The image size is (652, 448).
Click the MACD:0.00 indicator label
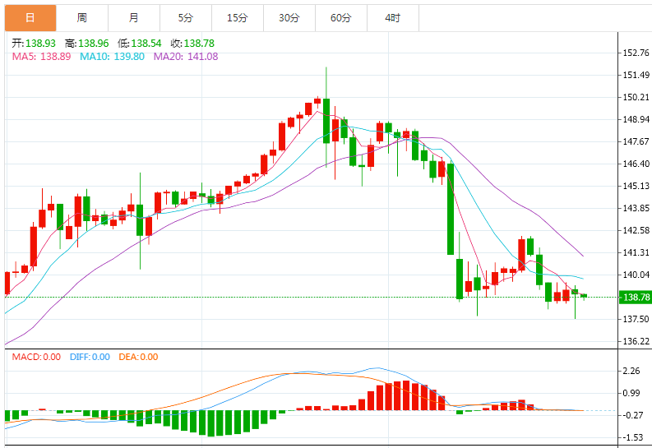[x=36, y=357]
